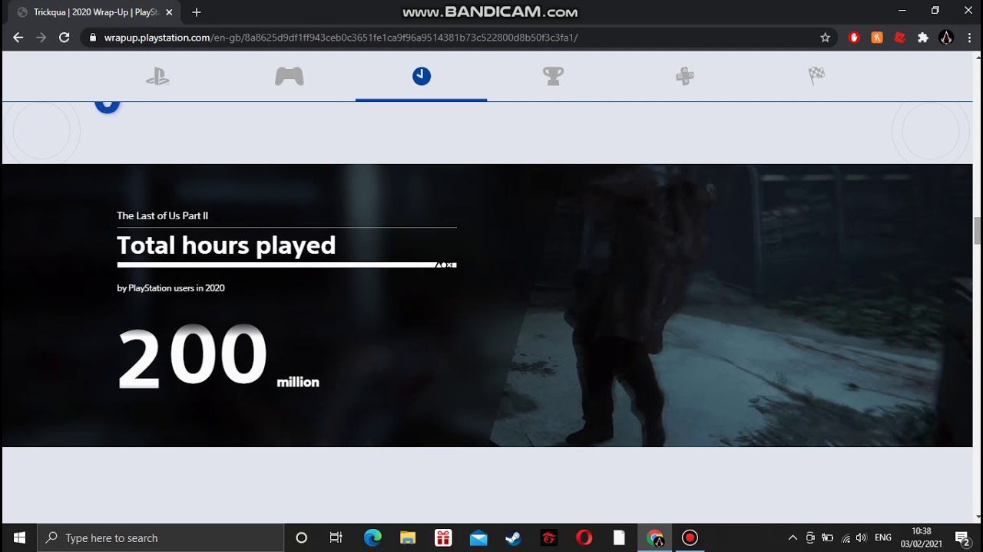Open the red Roblox-style extension icon
This screenshot has height=552, width=983.
[900, 38]
